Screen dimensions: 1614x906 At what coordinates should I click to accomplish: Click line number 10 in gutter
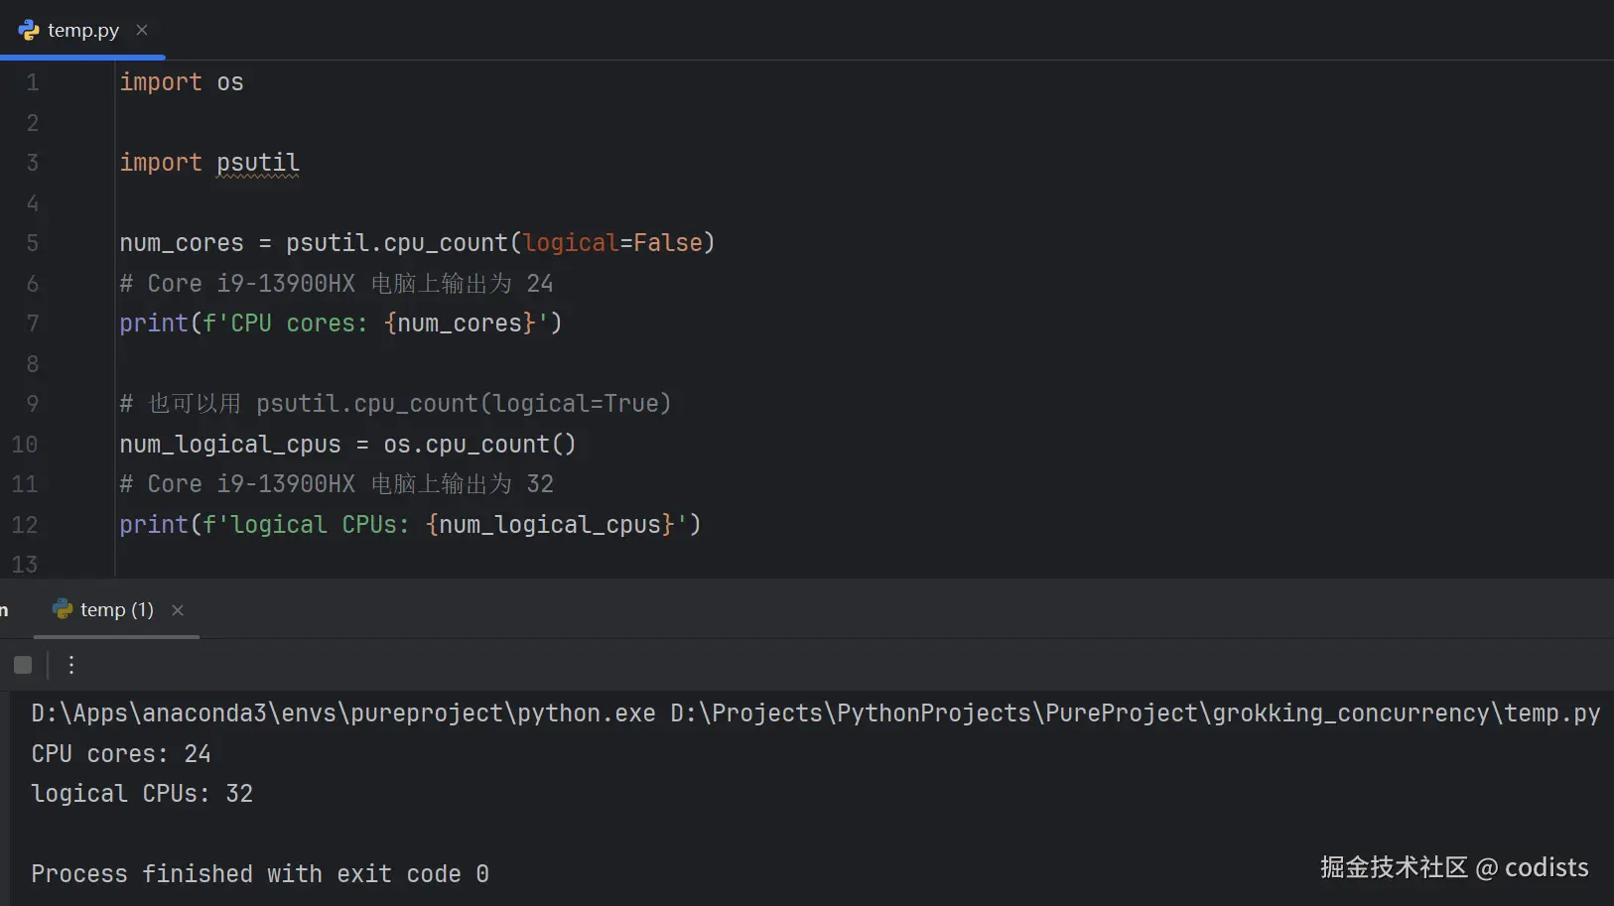pyautogui.click(x=25, y=445)
